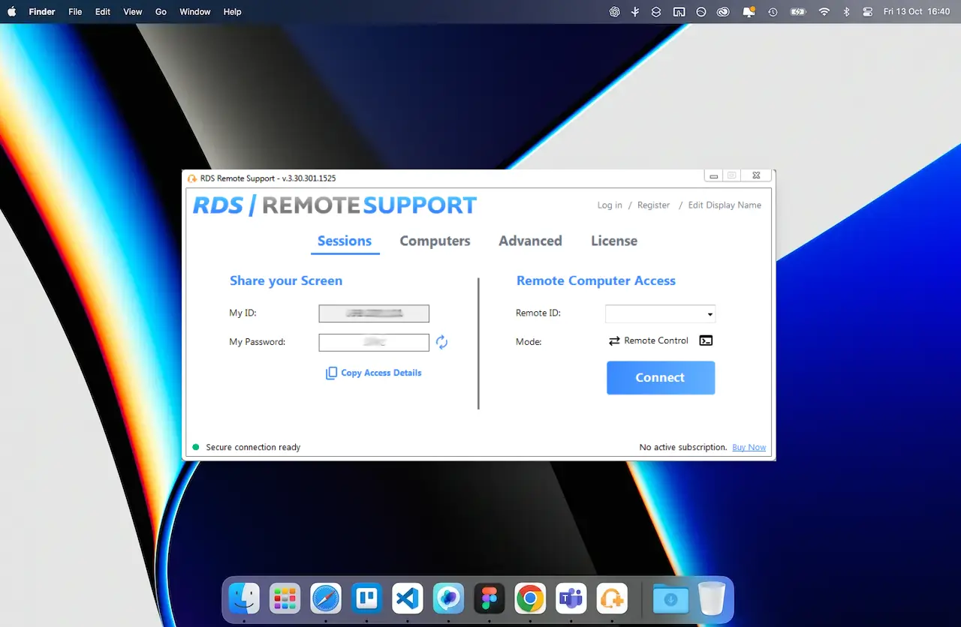The image size is (961, 627).
Task: Open Microsoft Teams in the dock
Action: [571, 598]
